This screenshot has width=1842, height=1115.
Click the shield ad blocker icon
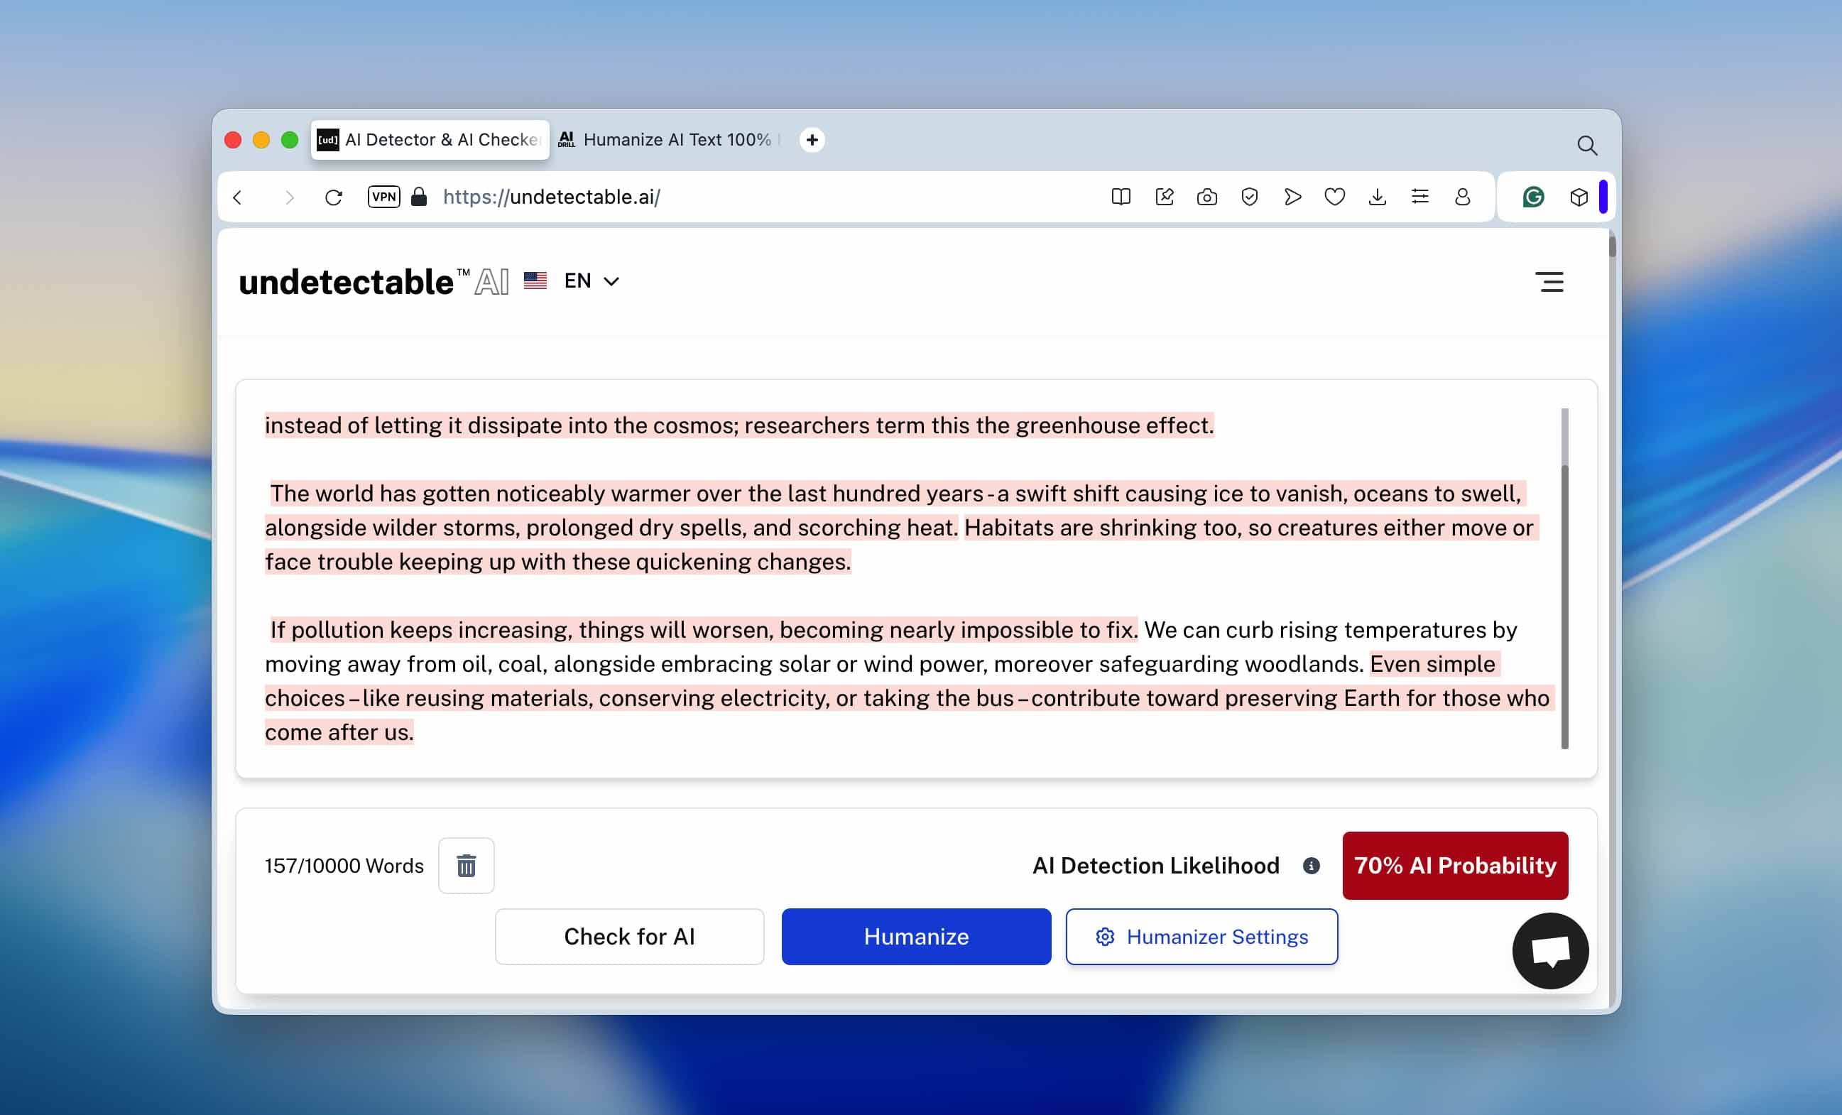(x=1249, y=197)
